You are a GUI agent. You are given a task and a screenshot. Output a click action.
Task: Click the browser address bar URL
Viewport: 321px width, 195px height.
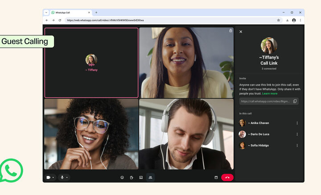[105, 20]
